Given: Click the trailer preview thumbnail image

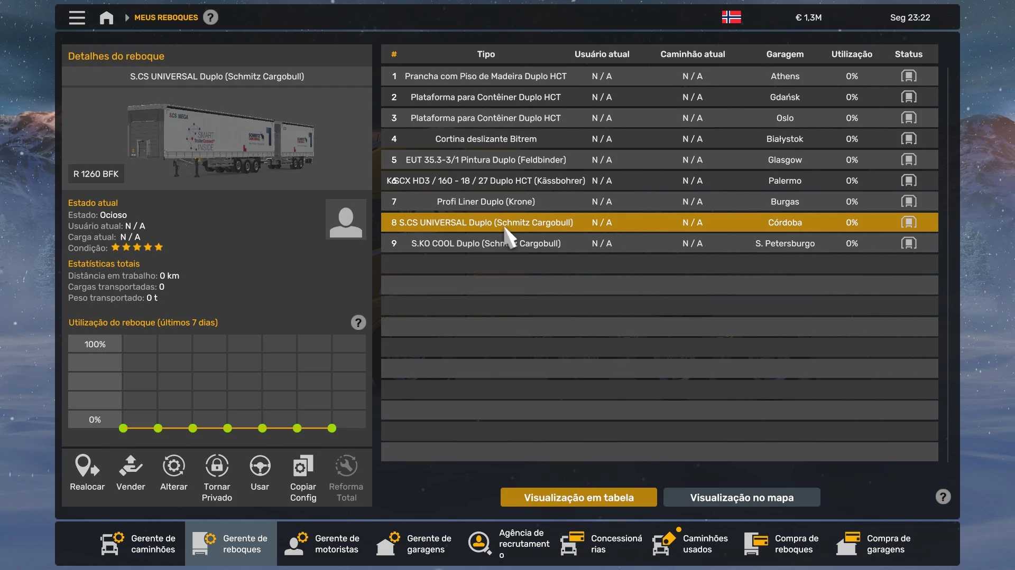Looking at the screenshot, I should [219, 138].
